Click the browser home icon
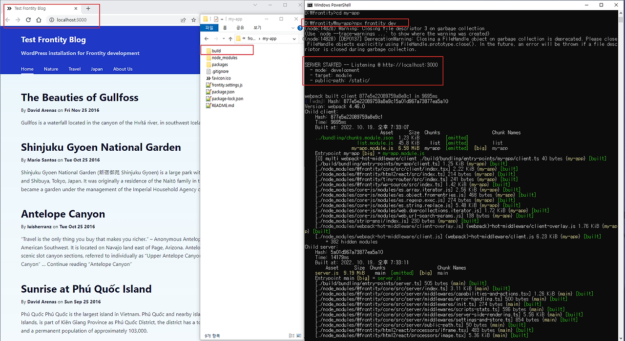This screenshot has height=341, width=625. tap(39, 20)
